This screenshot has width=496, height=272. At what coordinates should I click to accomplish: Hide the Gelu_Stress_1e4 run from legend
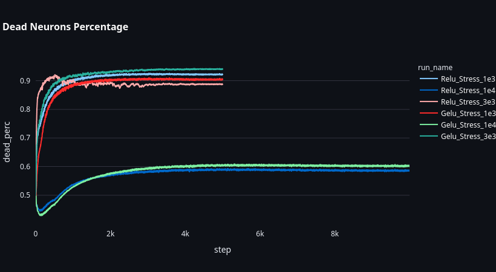click(x=468, y=125)
